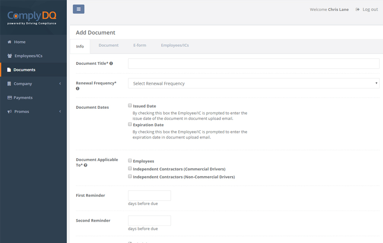Click the Add Document heading
The width and height of the screenshot is (383, 243).
pos(96,32)
